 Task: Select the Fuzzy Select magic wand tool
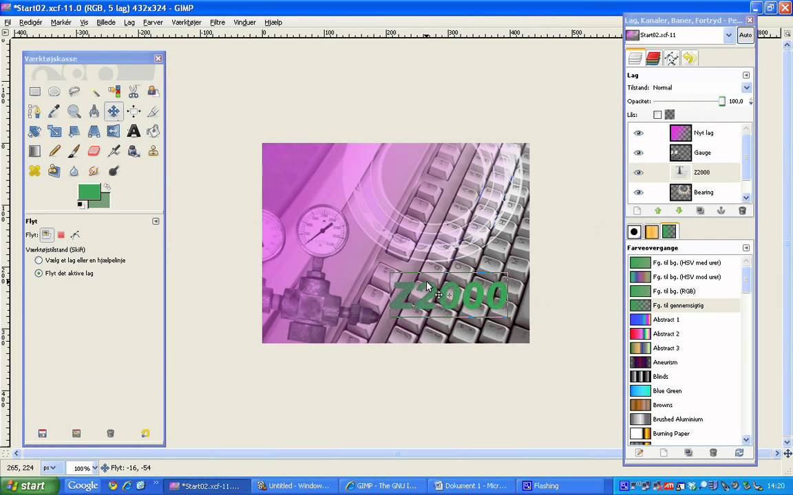click(x=94, y=91)
